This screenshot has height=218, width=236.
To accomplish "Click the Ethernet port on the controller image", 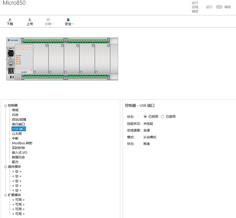I will [11, 53].
